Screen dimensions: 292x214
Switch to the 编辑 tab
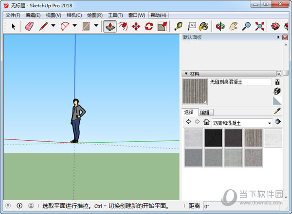click(x=205, y=113)
